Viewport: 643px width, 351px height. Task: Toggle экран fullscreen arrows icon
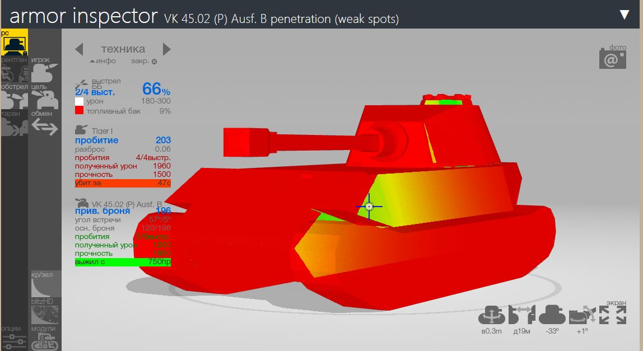(613, 315)
